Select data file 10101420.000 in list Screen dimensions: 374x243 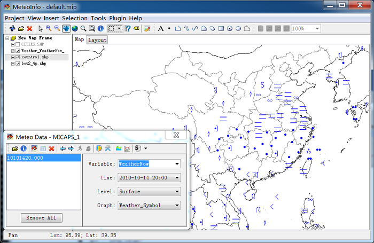point(44,158)
